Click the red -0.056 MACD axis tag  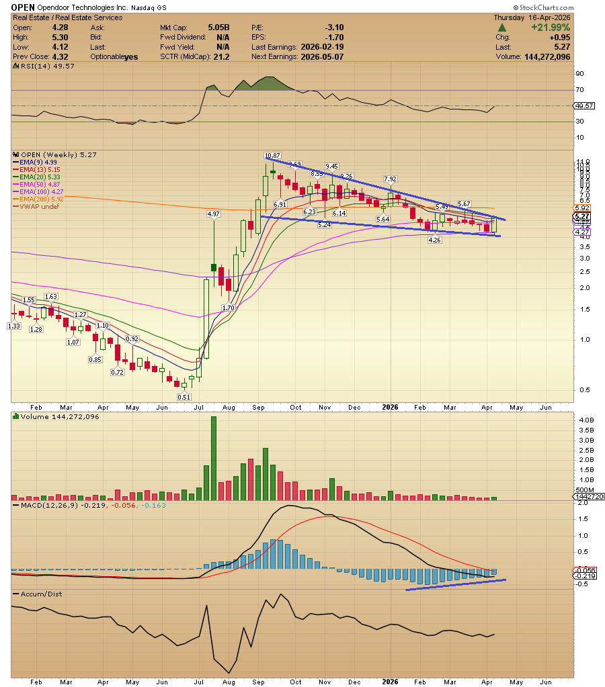[585, 570]
